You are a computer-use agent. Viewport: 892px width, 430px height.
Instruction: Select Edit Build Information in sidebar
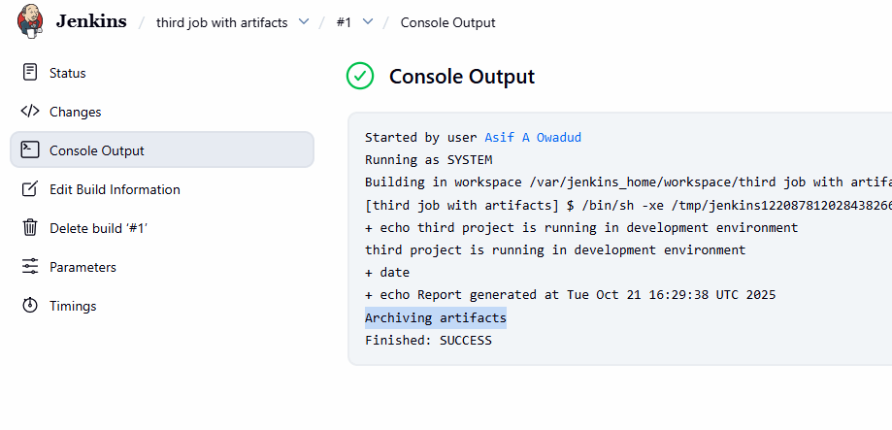point(115,189)
